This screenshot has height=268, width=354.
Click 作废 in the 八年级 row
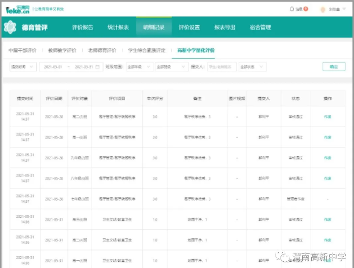(x=328, y=178)
